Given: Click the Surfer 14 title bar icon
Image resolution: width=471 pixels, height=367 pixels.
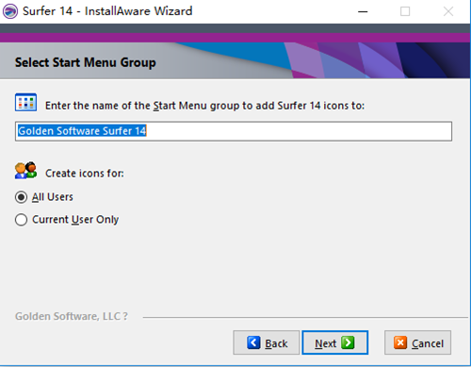Looking at the screenshot, I should click(10, 11).
